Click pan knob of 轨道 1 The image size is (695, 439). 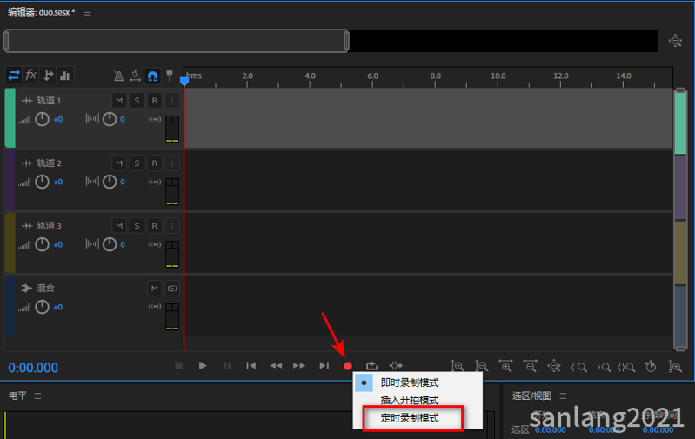click(110, 119)
